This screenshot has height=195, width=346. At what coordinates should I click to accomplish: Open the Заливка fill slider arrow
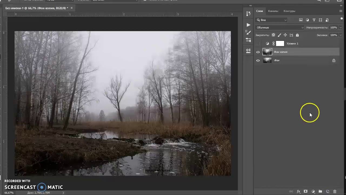click(x=341, y=35)
